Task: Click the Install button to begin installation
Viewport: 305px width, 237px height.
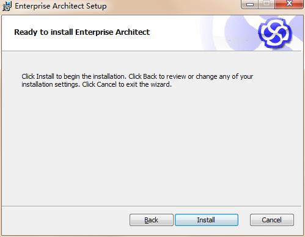Action: coord(207,220)
